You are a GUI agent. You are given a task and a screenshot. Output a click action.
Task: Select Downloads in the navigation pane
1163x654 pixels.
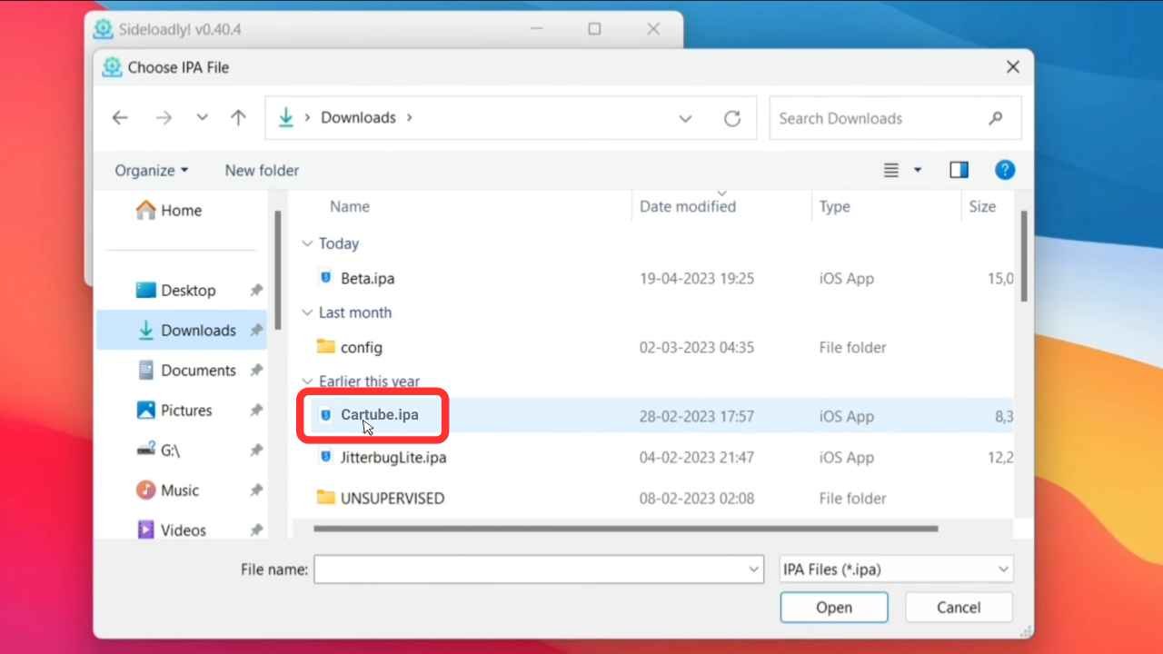(x=182, y=330)
